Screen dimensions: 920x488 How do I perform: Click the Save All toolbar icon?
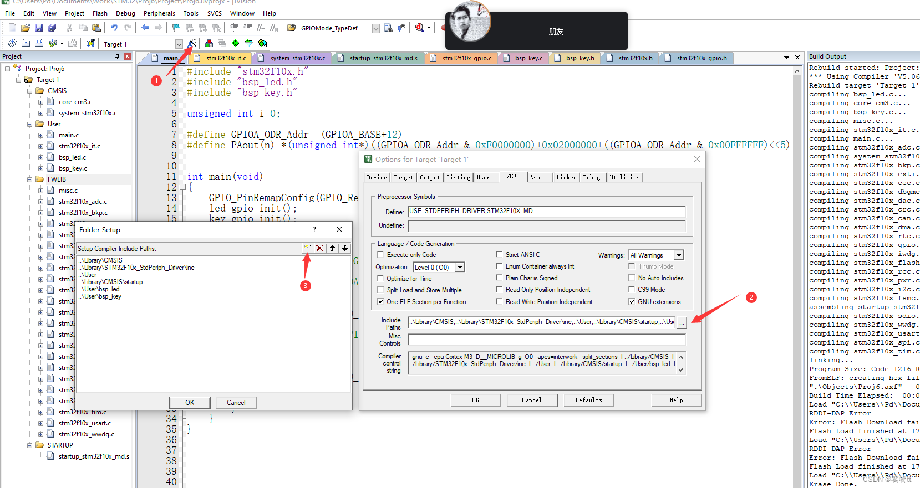(52, 28)
